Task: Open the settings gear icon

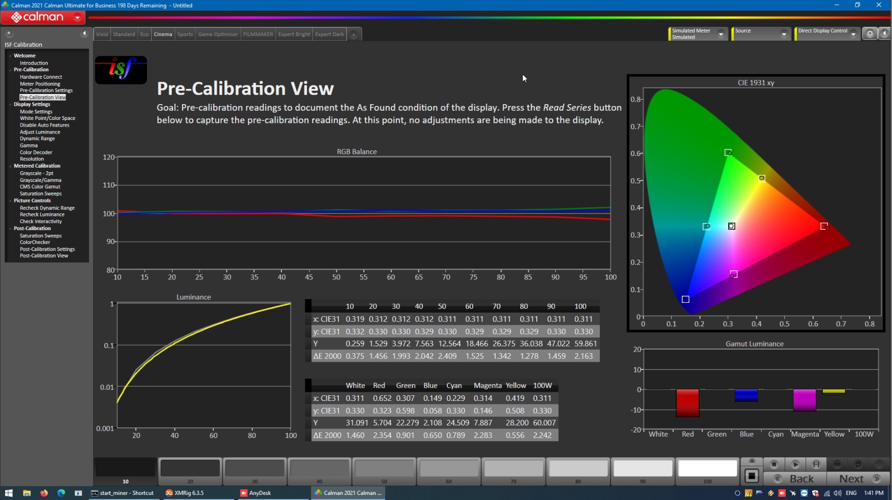Action: tap(870, 34)
